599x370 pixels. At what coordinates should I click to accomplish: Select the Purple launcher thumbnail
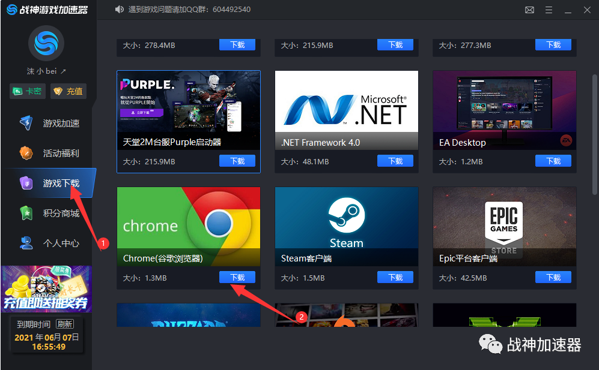click(x=189, y=110)
